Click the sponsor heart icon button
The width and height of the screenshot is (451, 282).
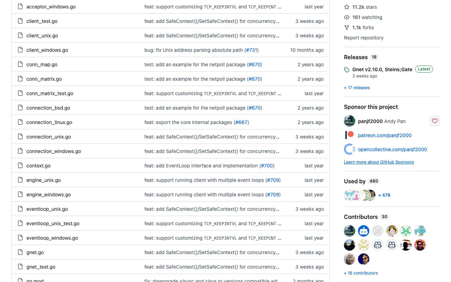pos(435,121)
